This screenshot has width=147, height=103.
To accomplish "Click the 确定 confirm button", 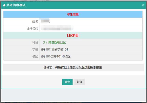I will (x=67, y=82).
